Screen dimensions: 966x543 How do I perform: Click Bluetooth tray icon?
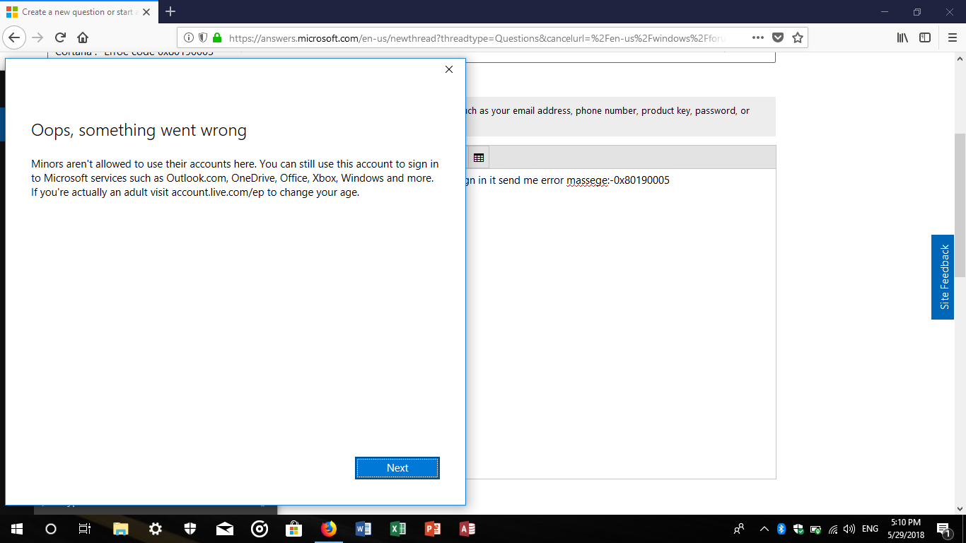point(781,529)
